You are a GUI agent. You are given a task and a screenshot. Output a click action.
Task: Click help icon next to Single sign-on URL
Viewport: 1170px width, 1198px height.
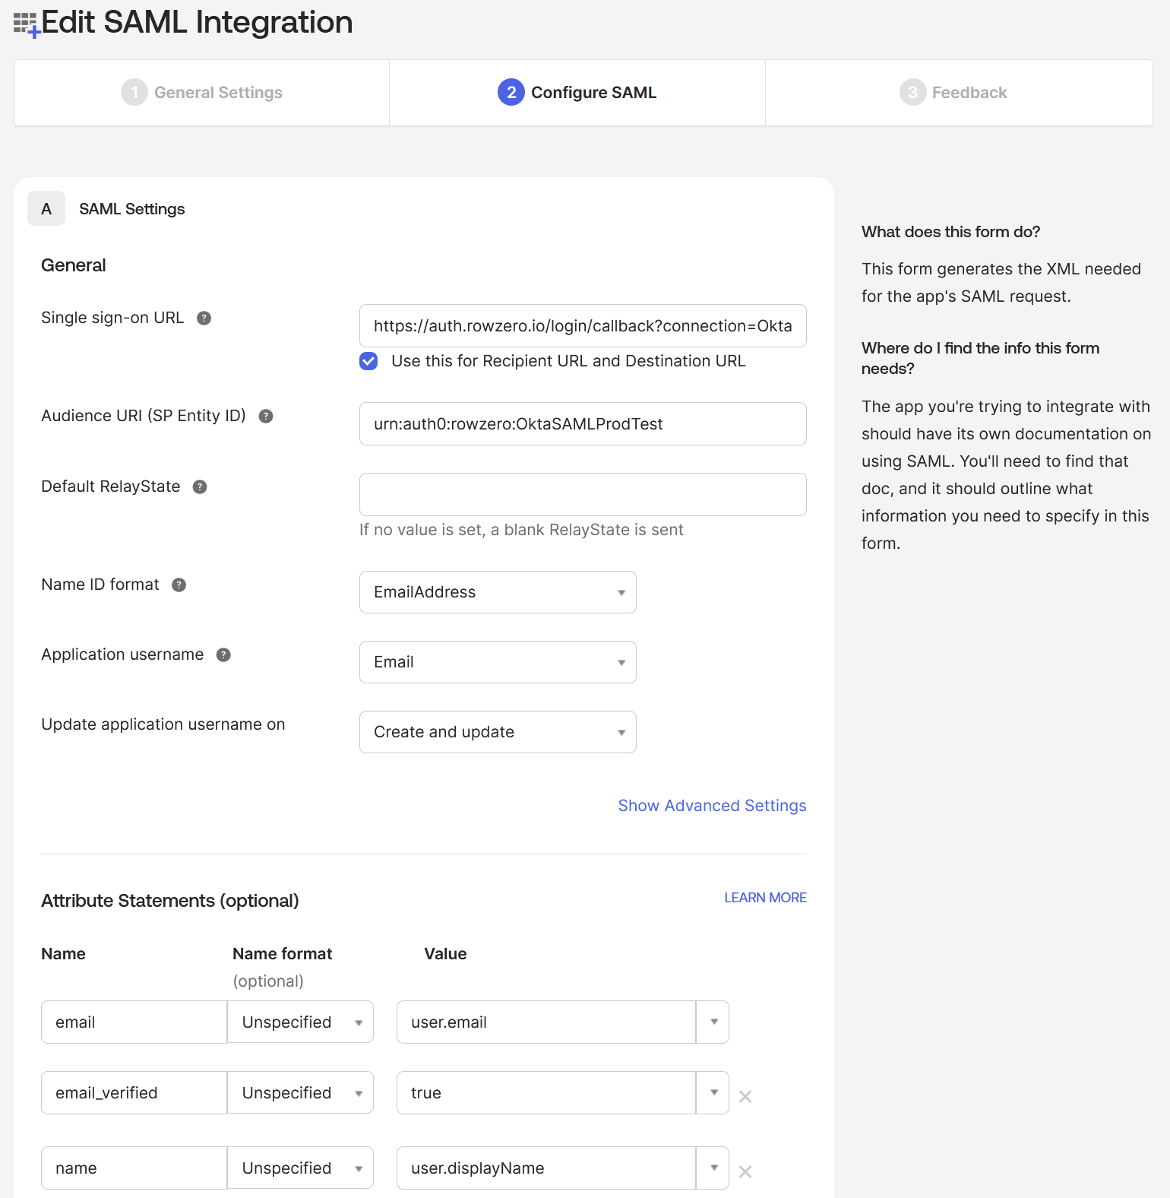pos(204,319)
